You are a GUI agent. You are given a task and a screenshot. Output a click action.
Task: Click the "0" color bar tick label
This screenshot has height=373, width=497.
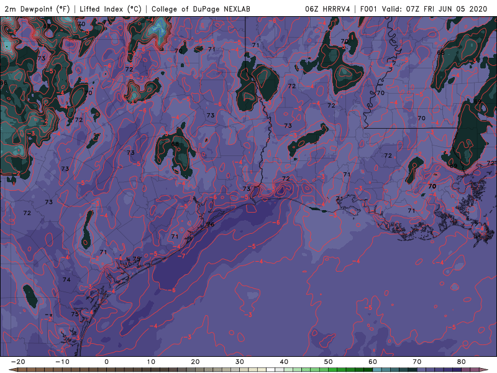[106, 362]
